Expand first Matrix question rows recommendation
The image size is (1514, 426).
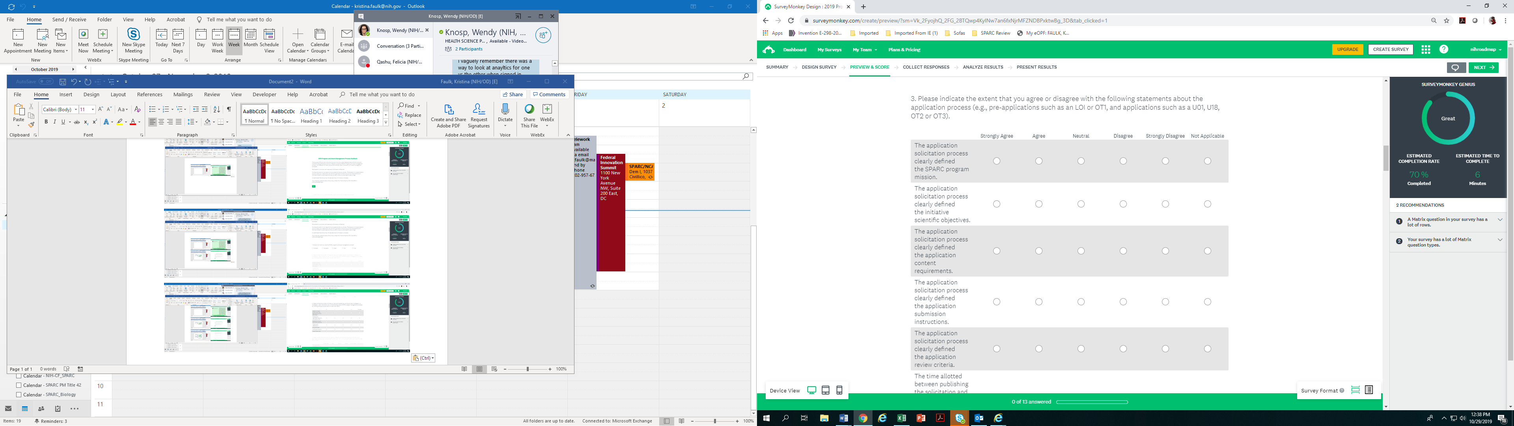coord(1499,220)
